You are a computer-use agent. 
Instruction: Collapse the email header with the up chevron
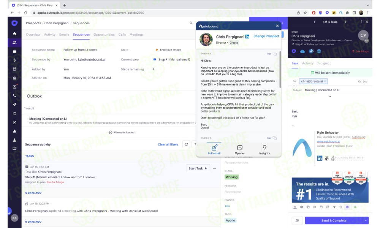(330, 97)
